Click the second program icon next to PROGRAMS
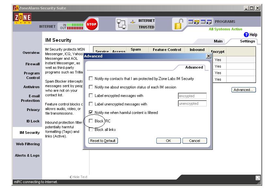The image size is (270, 190). click(x=197, y=22)
